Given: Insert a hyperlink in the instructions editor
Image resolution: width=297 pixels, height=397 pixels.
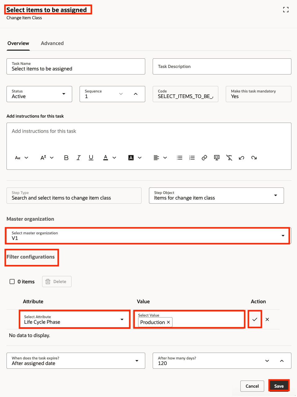Looking at the screenshot, I should coord(204,157).
